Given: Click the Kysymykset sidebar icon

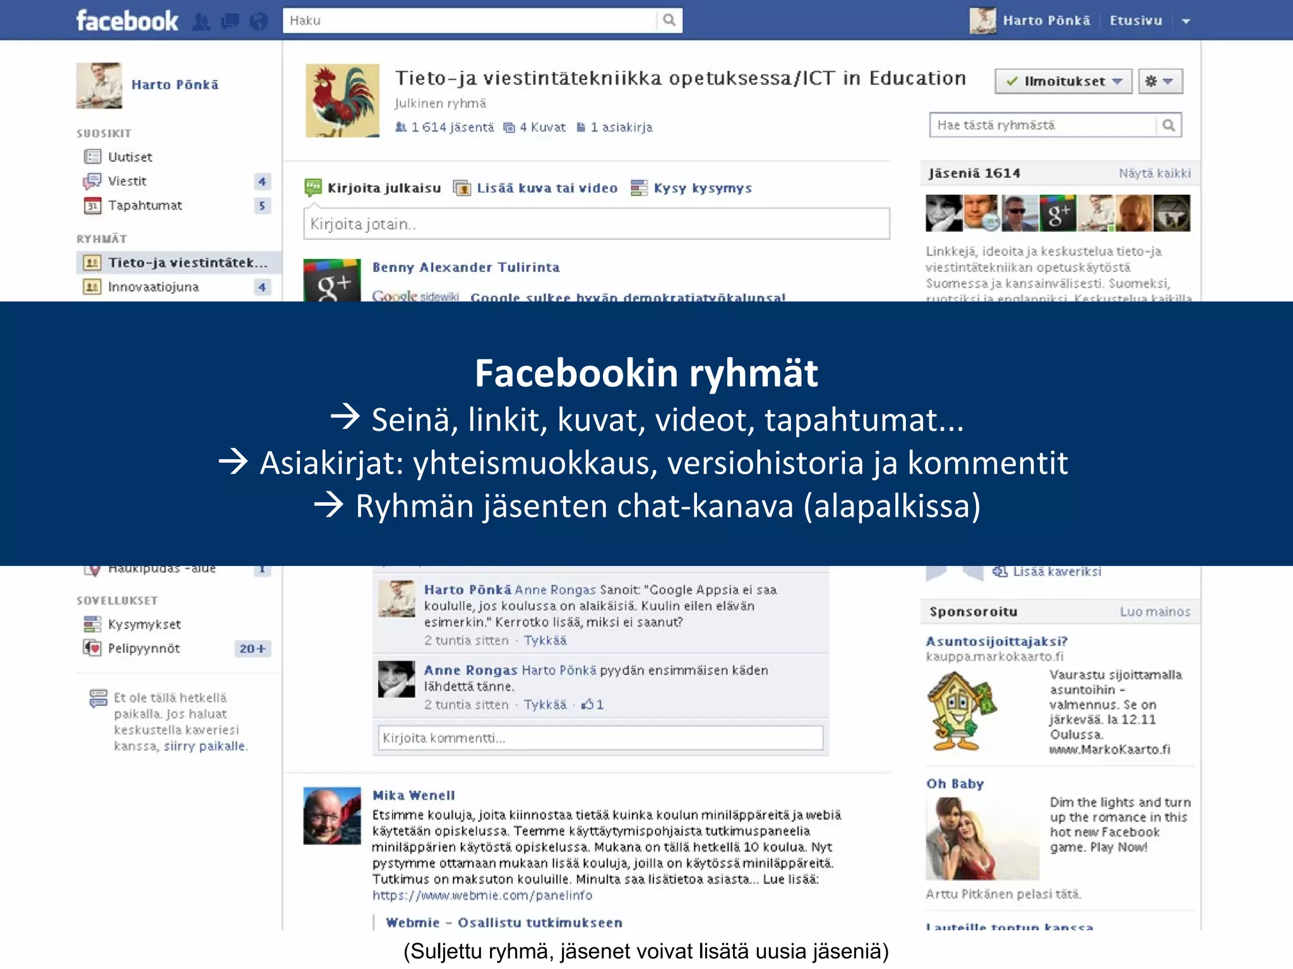Looking at the screenshot, I should coord(92,625).
